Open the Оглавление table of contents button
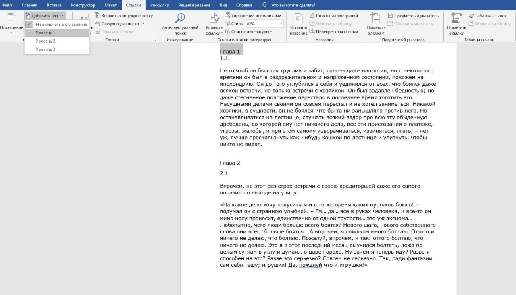This screenshot has height=295, width=516. pyautogui.click(x=11, y=24)
